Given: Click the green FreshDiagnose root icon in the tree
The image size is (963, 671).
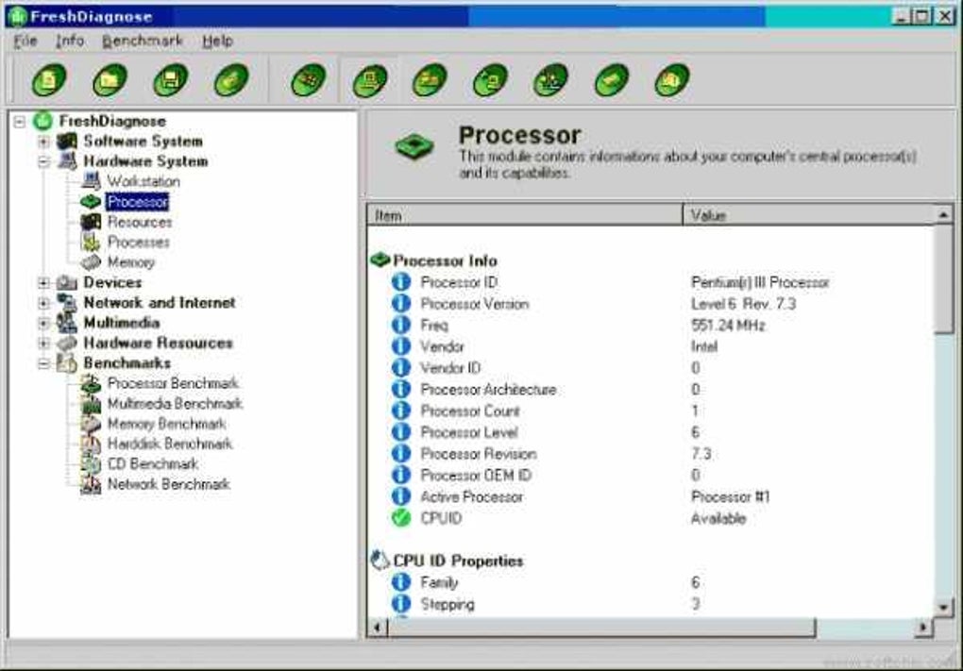Looking at the screenshot, I should [43, 121].
